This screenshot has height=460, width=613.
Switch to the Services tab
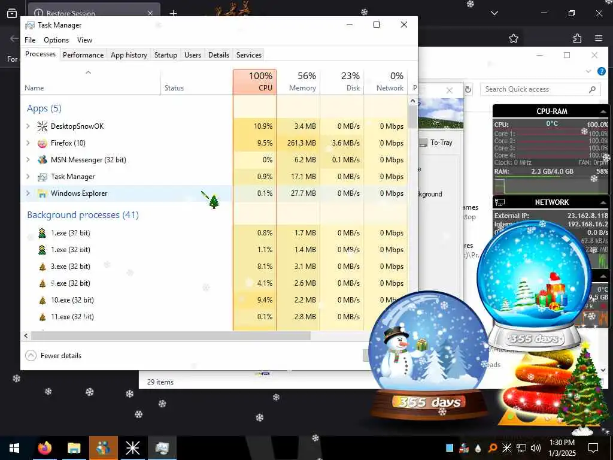248,55
